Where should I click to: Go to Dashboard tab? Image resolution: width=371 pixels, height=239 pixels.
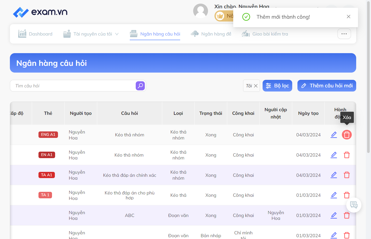[35, 34]
